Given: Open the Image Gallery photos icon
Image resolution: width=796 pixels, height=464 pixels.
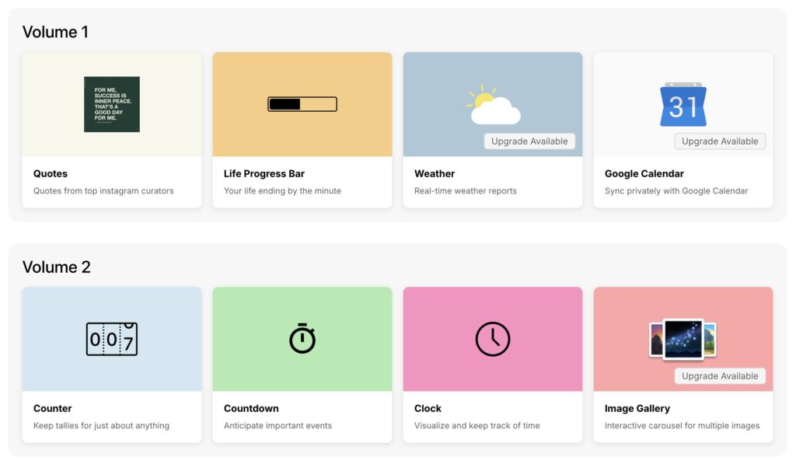Looking at the screenshot, I should 683,340.
